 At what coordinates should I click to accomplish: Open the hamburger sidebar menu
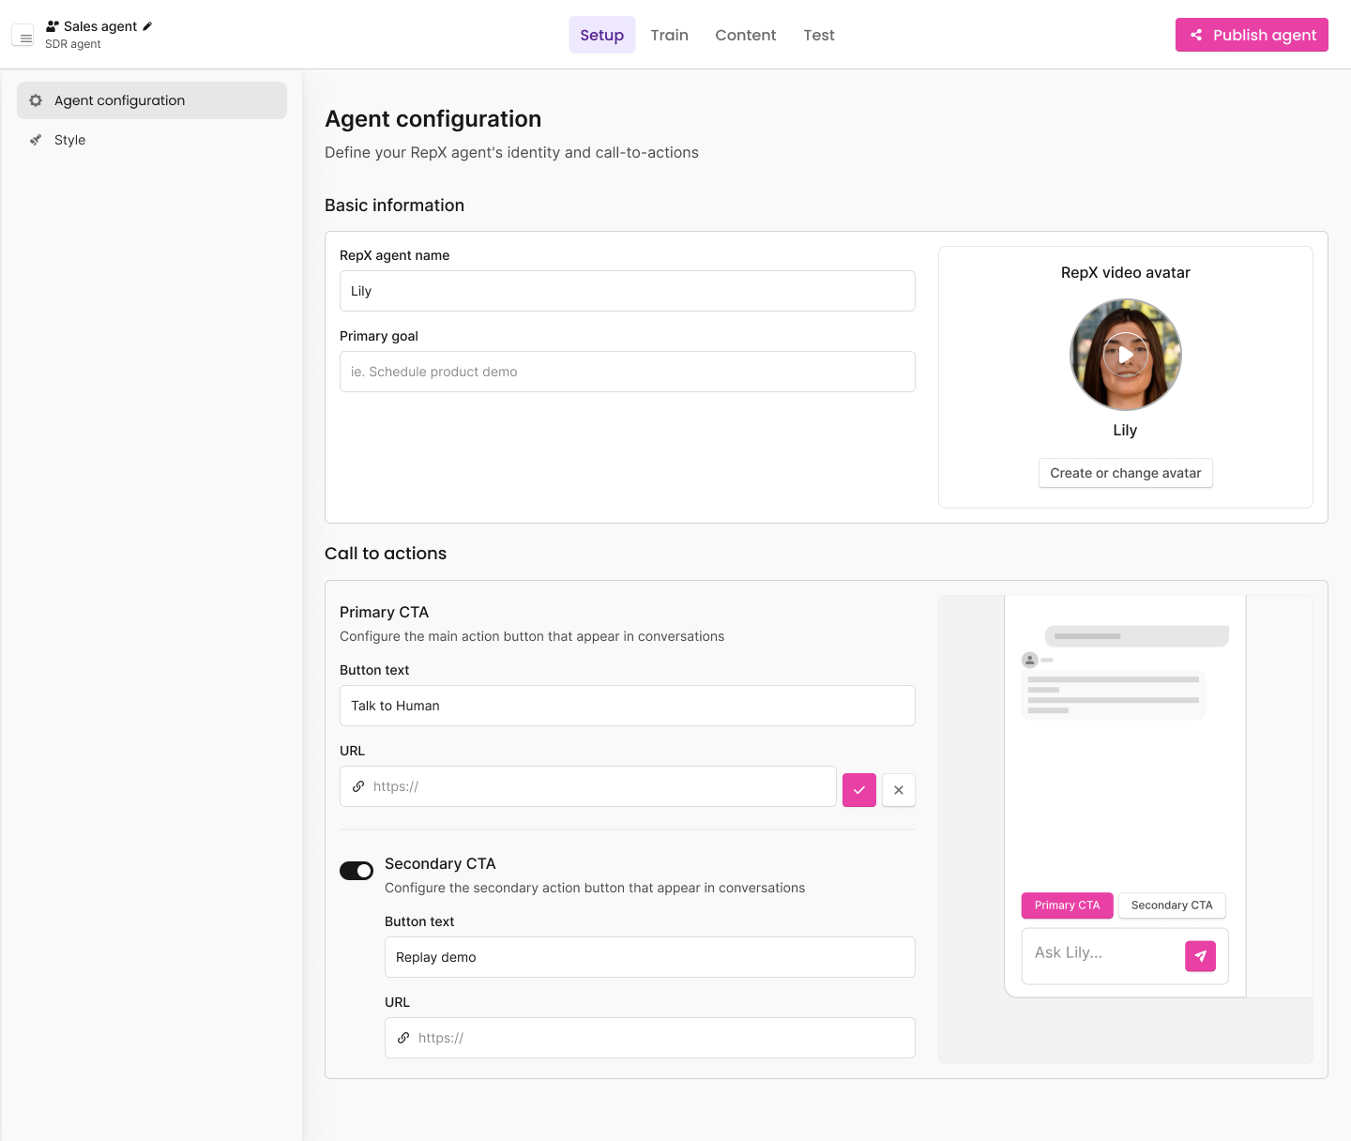point(23,36)
